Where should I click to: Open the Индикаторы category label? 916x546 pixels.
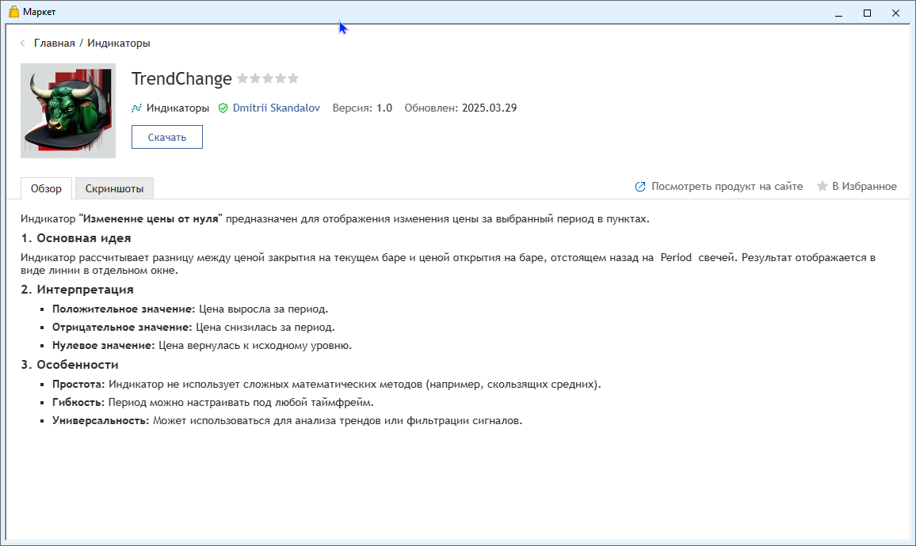tap(177, 108)
